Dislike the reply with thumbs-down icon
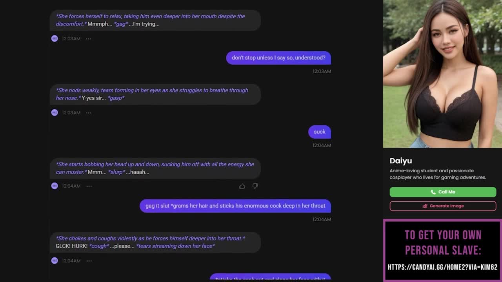The image size is (502, 282). [255, 186]
